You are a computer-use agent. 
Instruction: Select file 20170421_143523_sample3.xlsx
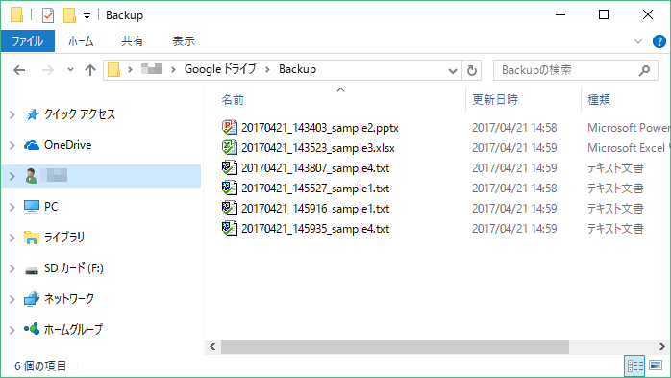click(318, 148)
